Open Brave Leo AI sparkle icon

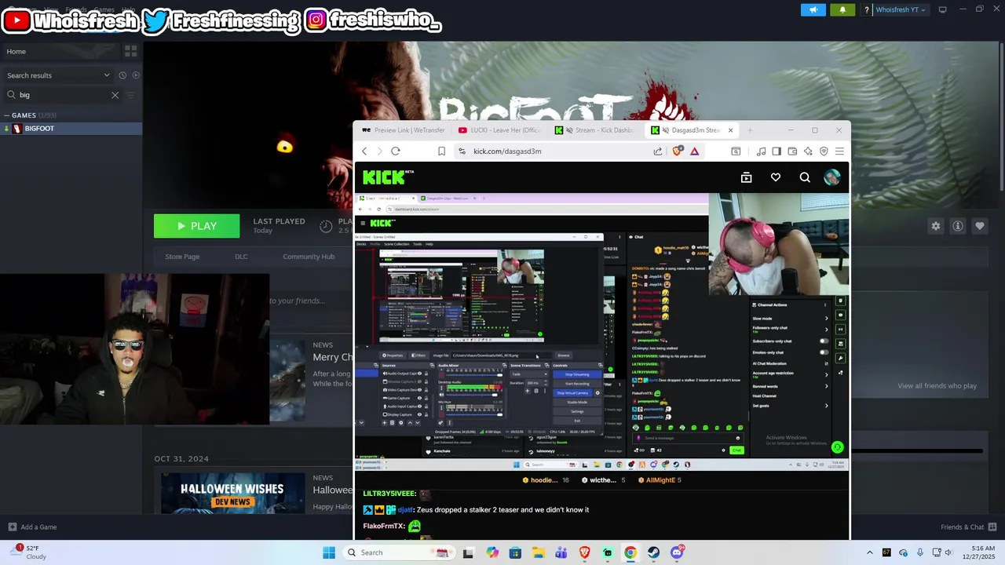(x=808, y=151)
